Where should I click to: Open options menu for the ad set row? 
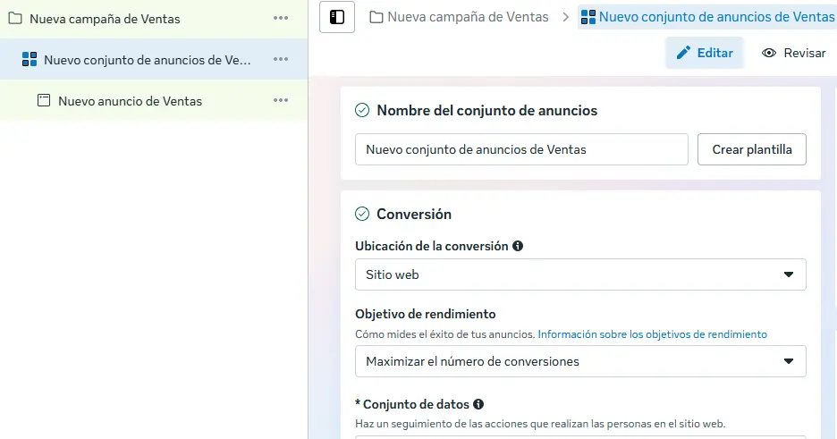pyautogui.click(x=281, y=60)
